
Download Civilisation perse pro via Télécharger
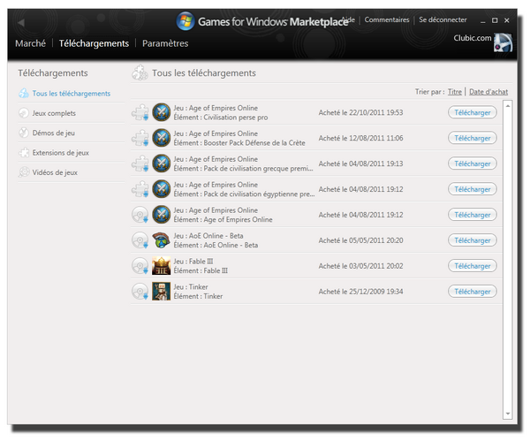pos(473,112)
